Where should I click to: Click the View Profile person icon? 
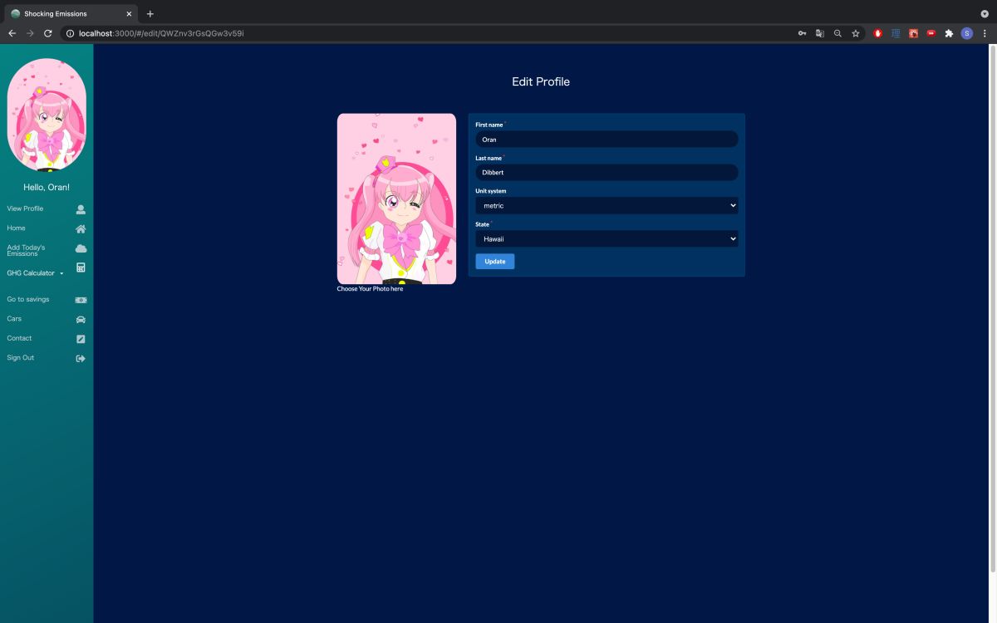pyautogui.click(x=81, y=209)
